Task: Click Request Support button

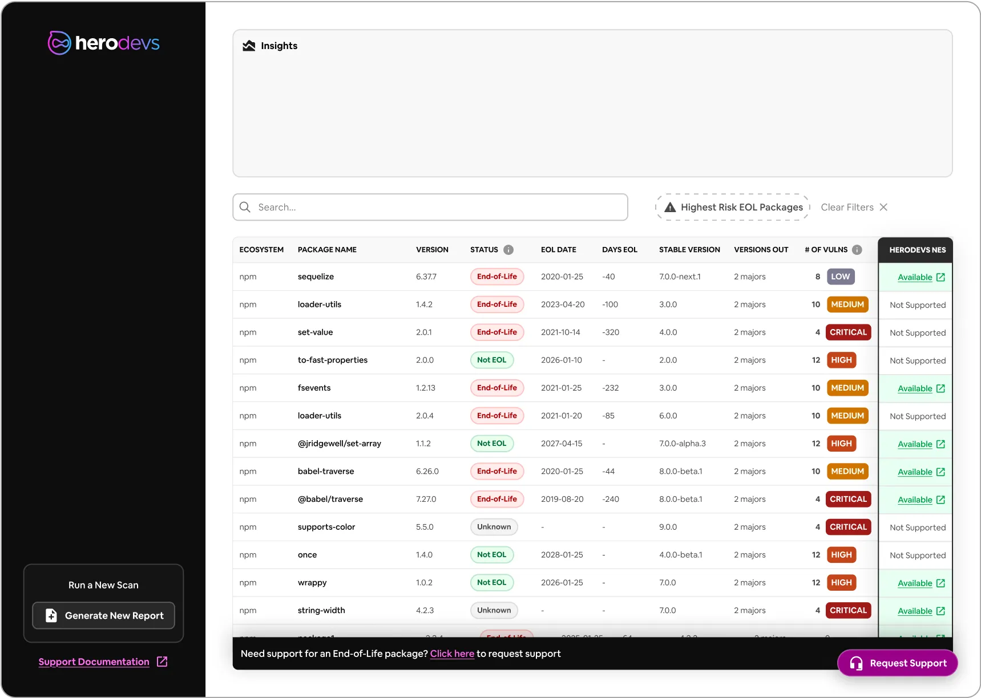Action: (897, 663)
